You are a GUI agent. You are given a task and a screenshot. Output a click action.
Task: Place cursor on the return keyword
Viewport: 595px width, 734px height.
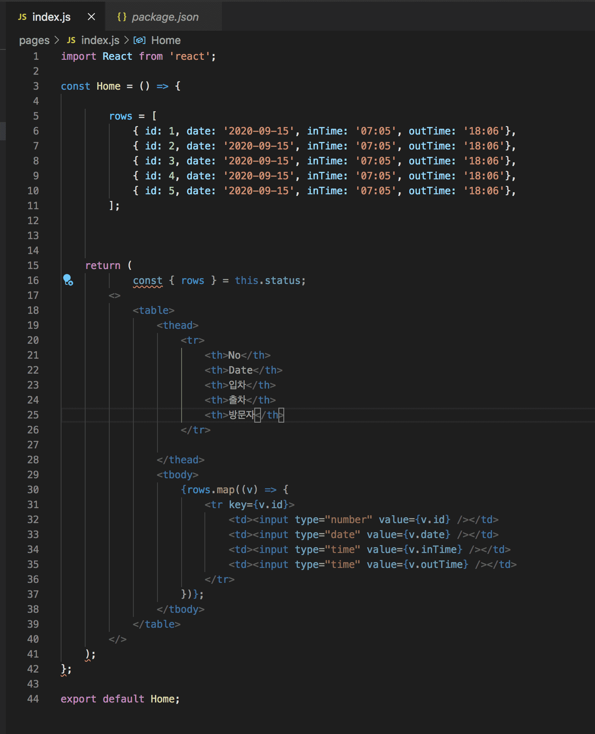pos(103,266)
